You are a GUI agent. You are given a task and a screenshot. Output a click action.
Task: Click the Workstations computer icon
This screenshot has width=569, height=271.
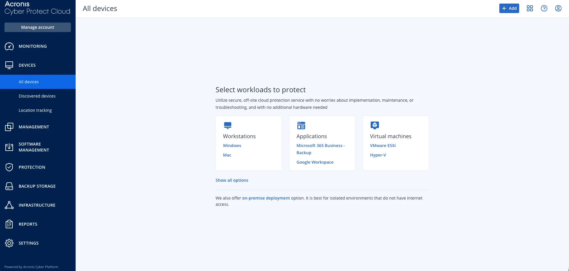click(228, 125)
